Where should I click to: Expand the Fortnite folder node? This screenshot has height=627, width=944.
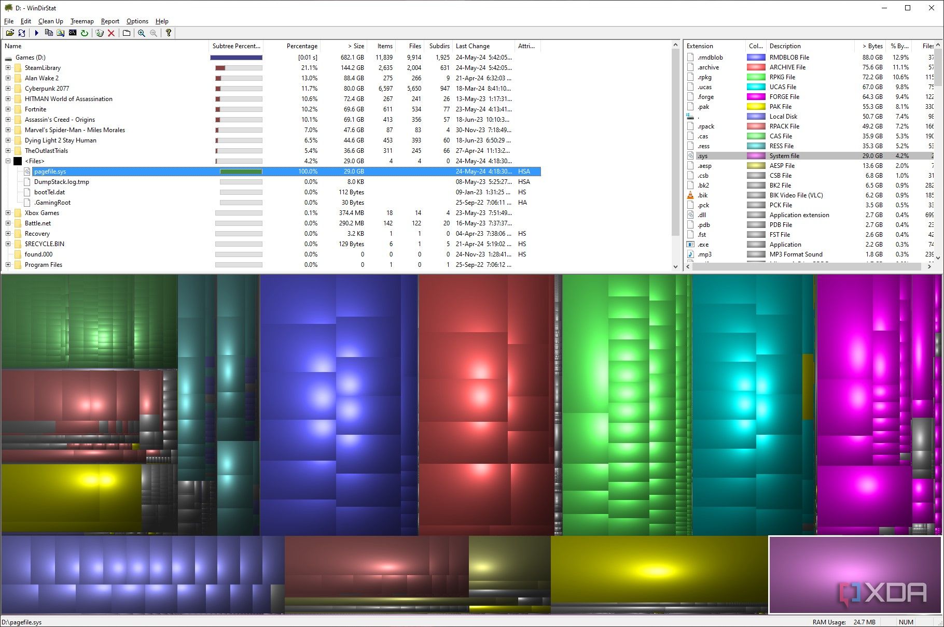point(8,109)
